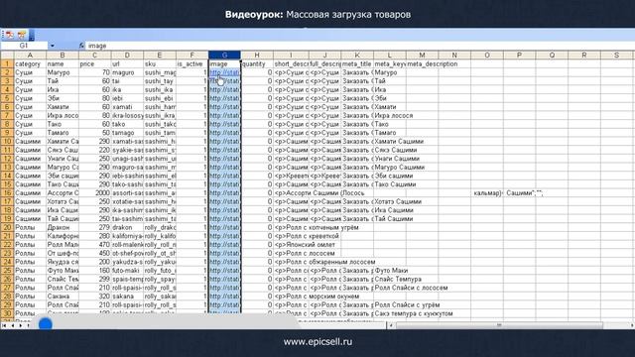Select row 30 header
This screenshot has width=635, height=357.
[7, 313]
